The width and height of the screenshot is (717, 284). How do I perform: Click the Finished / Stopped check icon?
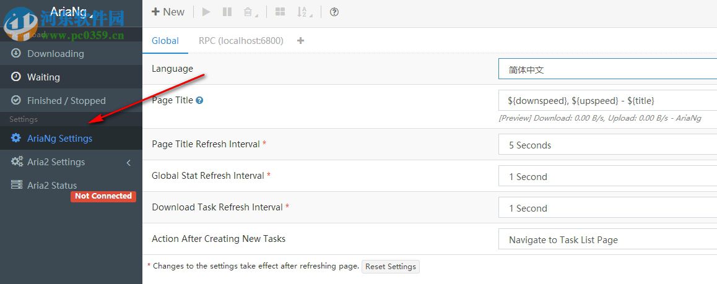pyautogui.click(x=16, y=100)
